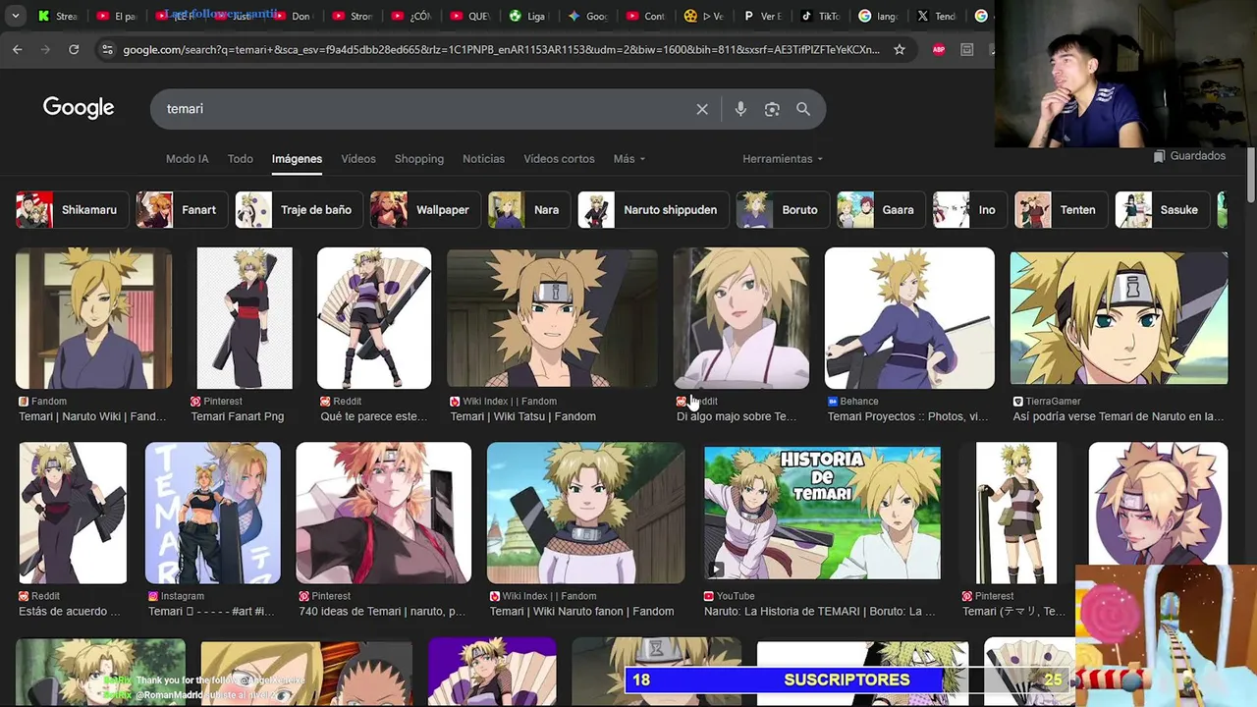
Task: Open the Wiki Naruto fanon Fandom image
Action: tap(586, 513)
